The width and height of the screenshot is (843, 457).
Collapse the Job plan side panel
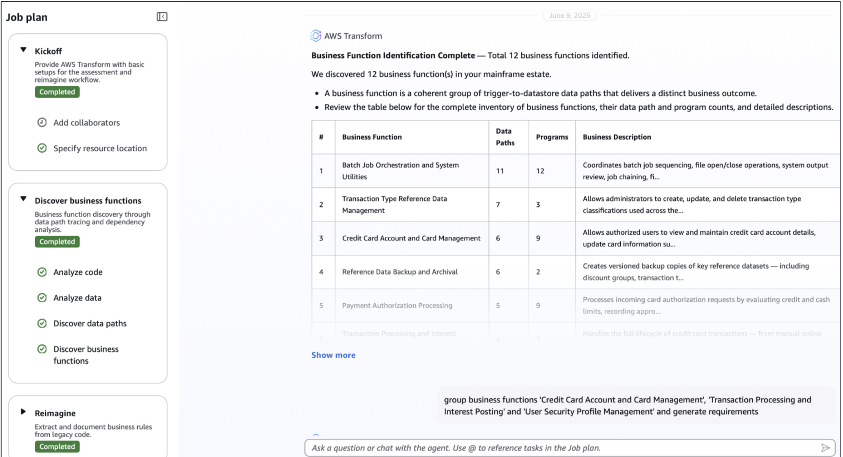(162, 16)
